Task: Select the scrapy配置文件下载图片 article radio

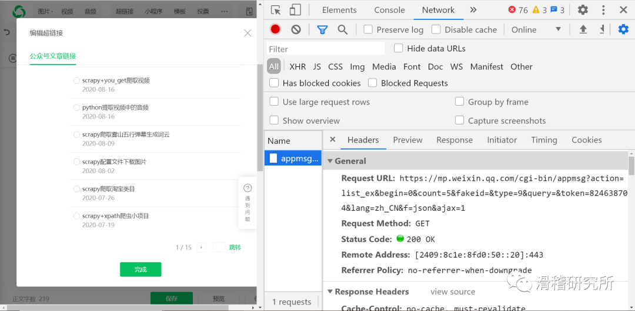Action: (x=76, y=162)
